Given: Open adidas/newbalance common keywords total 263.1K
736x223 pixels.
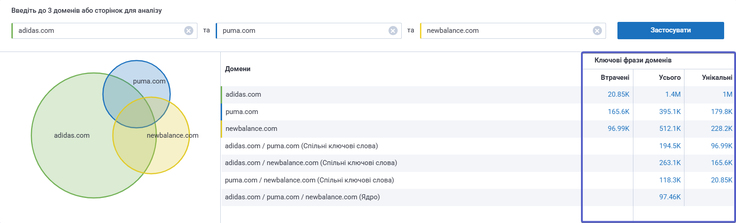Looking at the screenshot, I should point(670,163).
